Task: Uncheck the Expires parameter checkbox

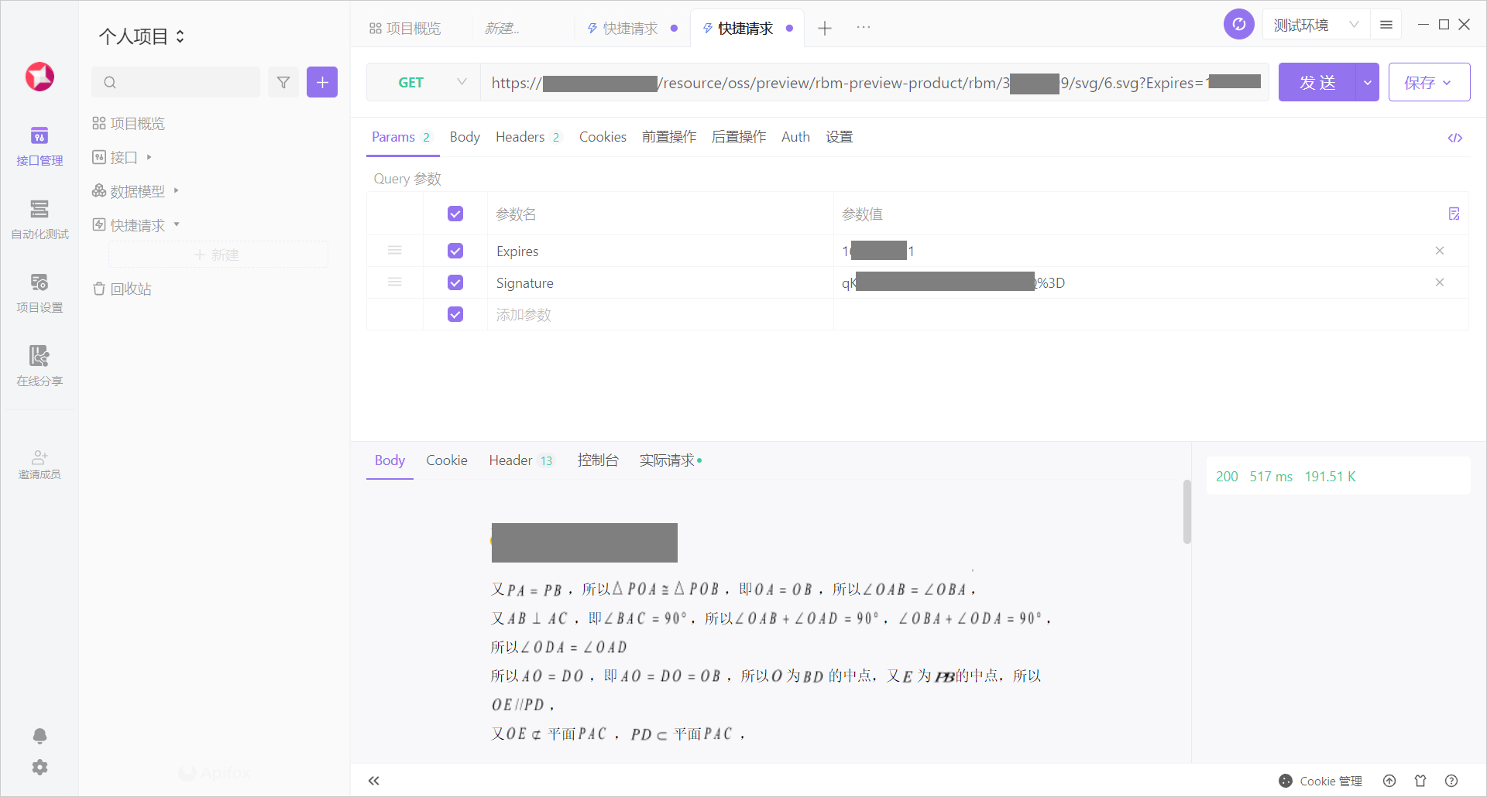Action: tap(455, 251)
